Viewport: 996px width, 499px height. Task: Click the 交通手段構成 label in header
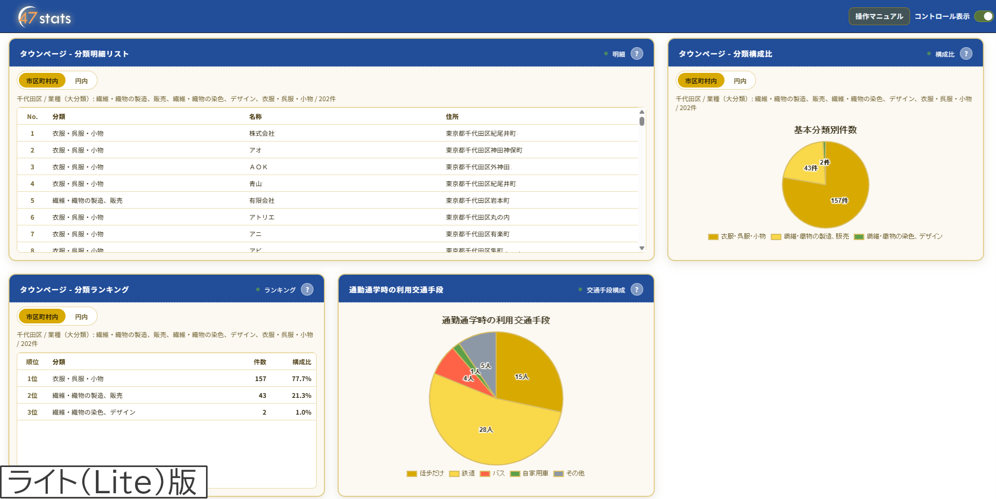(605, 290)
